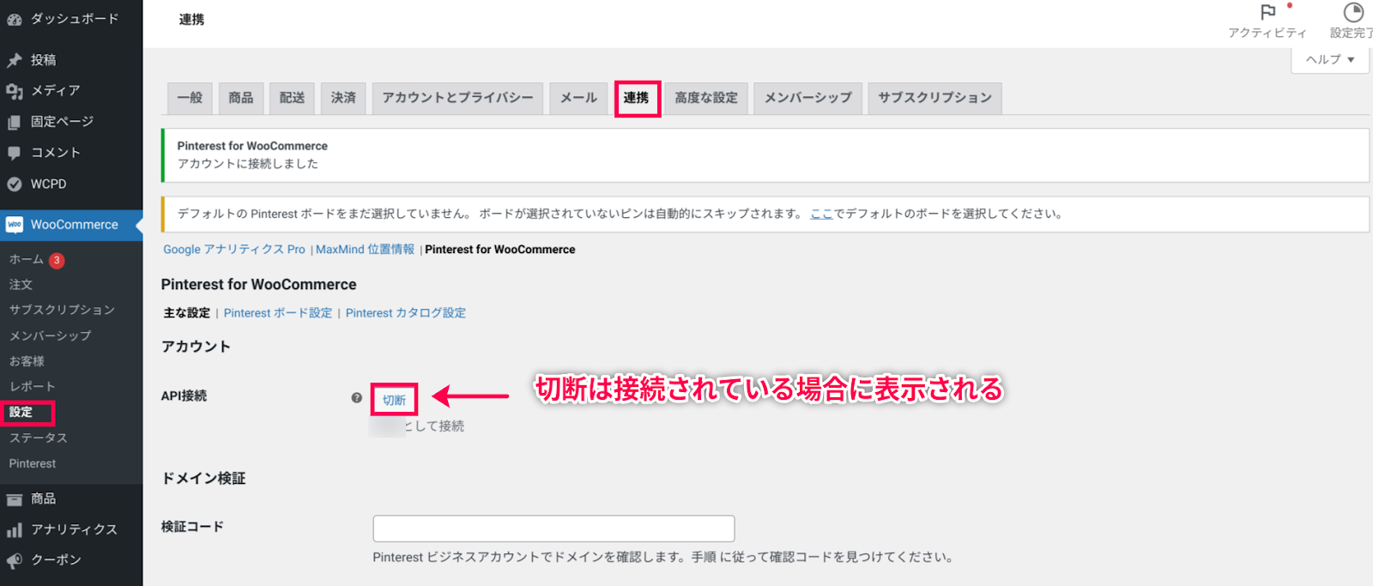
Task: Switch to the 一般 tab
Action: (190, 98)
